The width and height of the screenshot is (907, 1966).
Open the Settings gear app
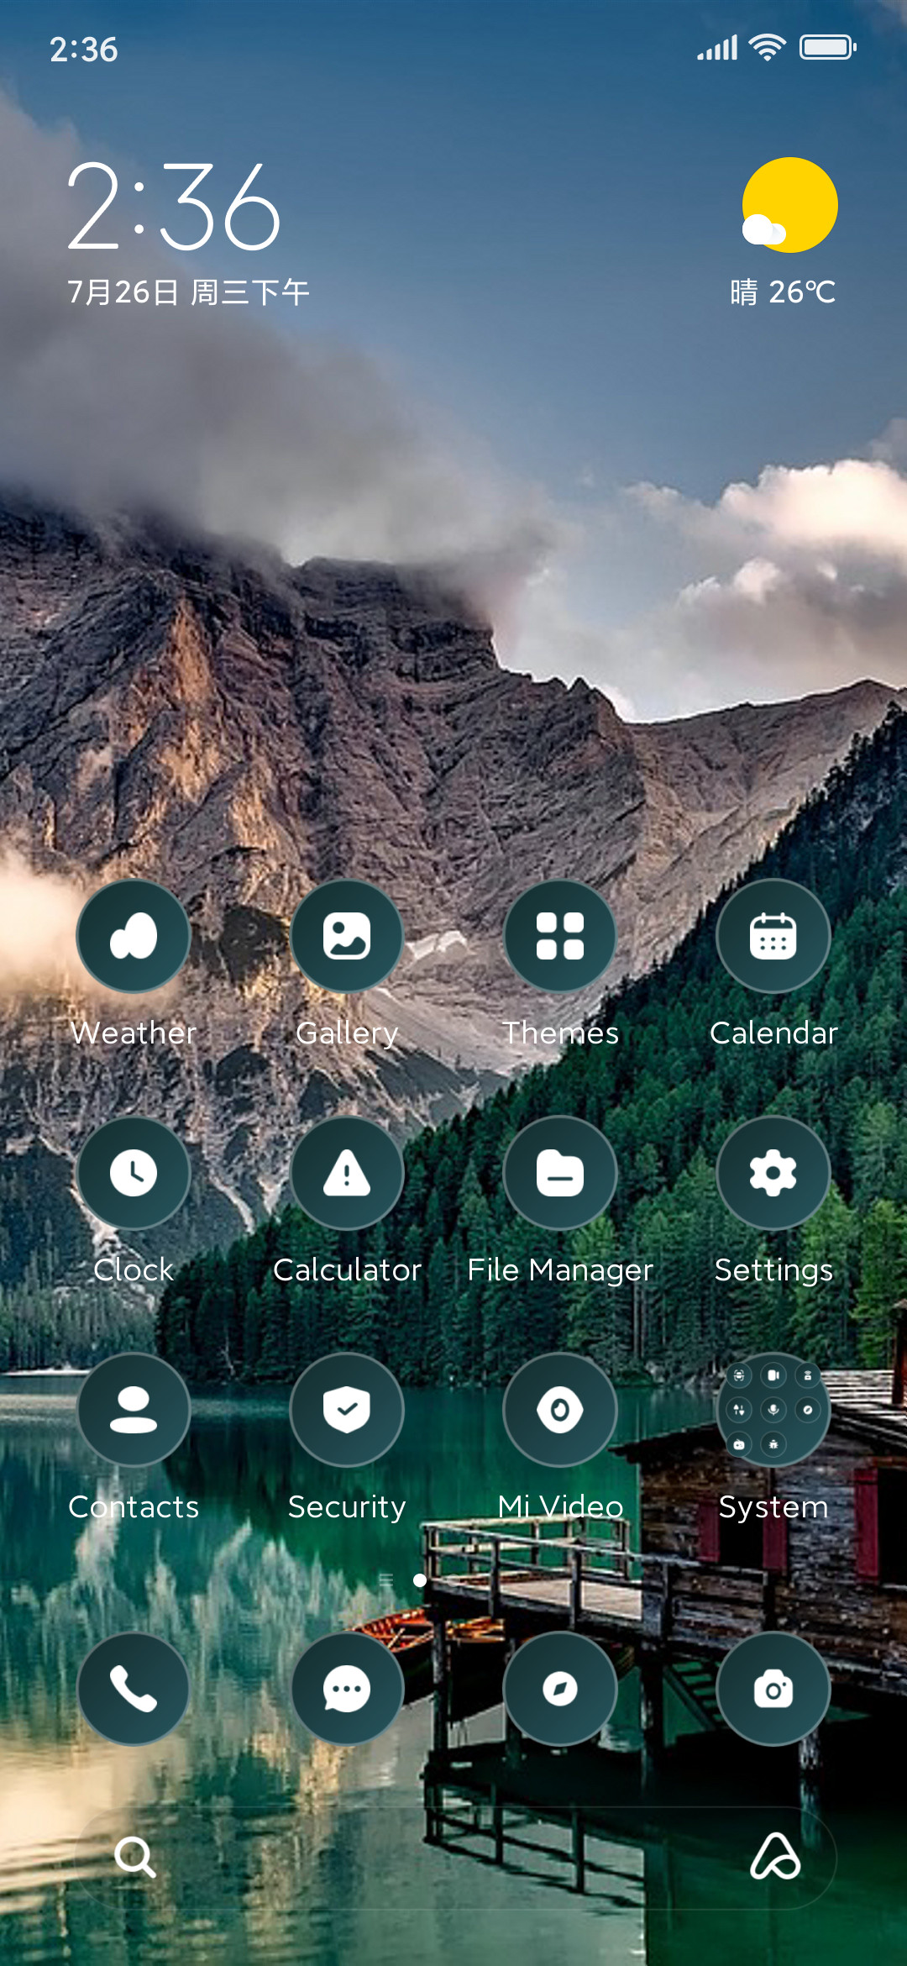pyautogui.click(x=773, y=1173)
